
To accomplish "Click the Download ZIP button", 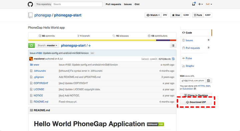I will click(196, 102).
